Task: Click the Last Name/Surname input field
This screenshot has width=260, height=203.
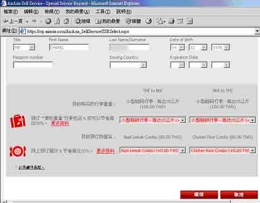Action: coord(129,48)
